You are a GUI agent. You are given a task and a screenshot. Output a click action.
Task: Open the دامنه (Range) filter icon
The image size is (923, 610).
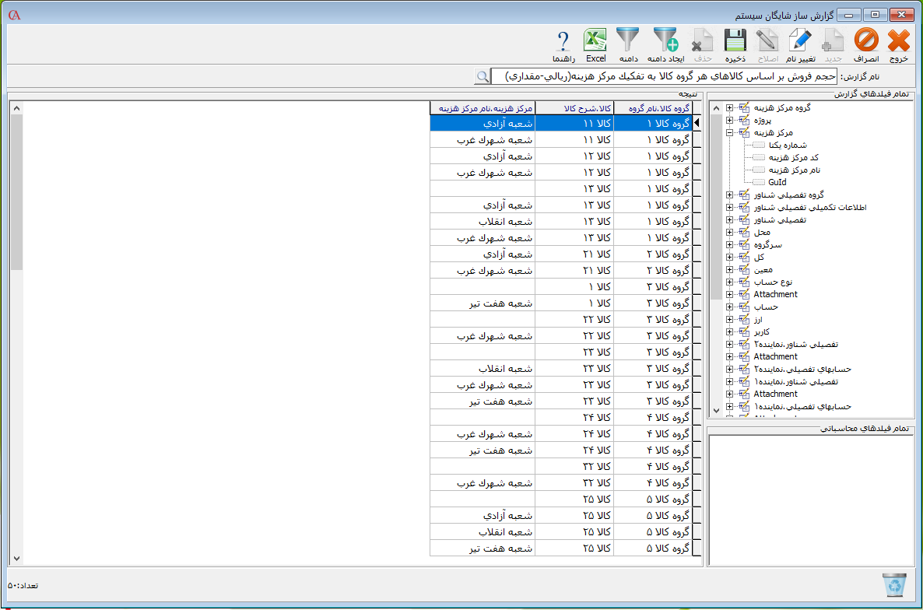coord(628,40)
